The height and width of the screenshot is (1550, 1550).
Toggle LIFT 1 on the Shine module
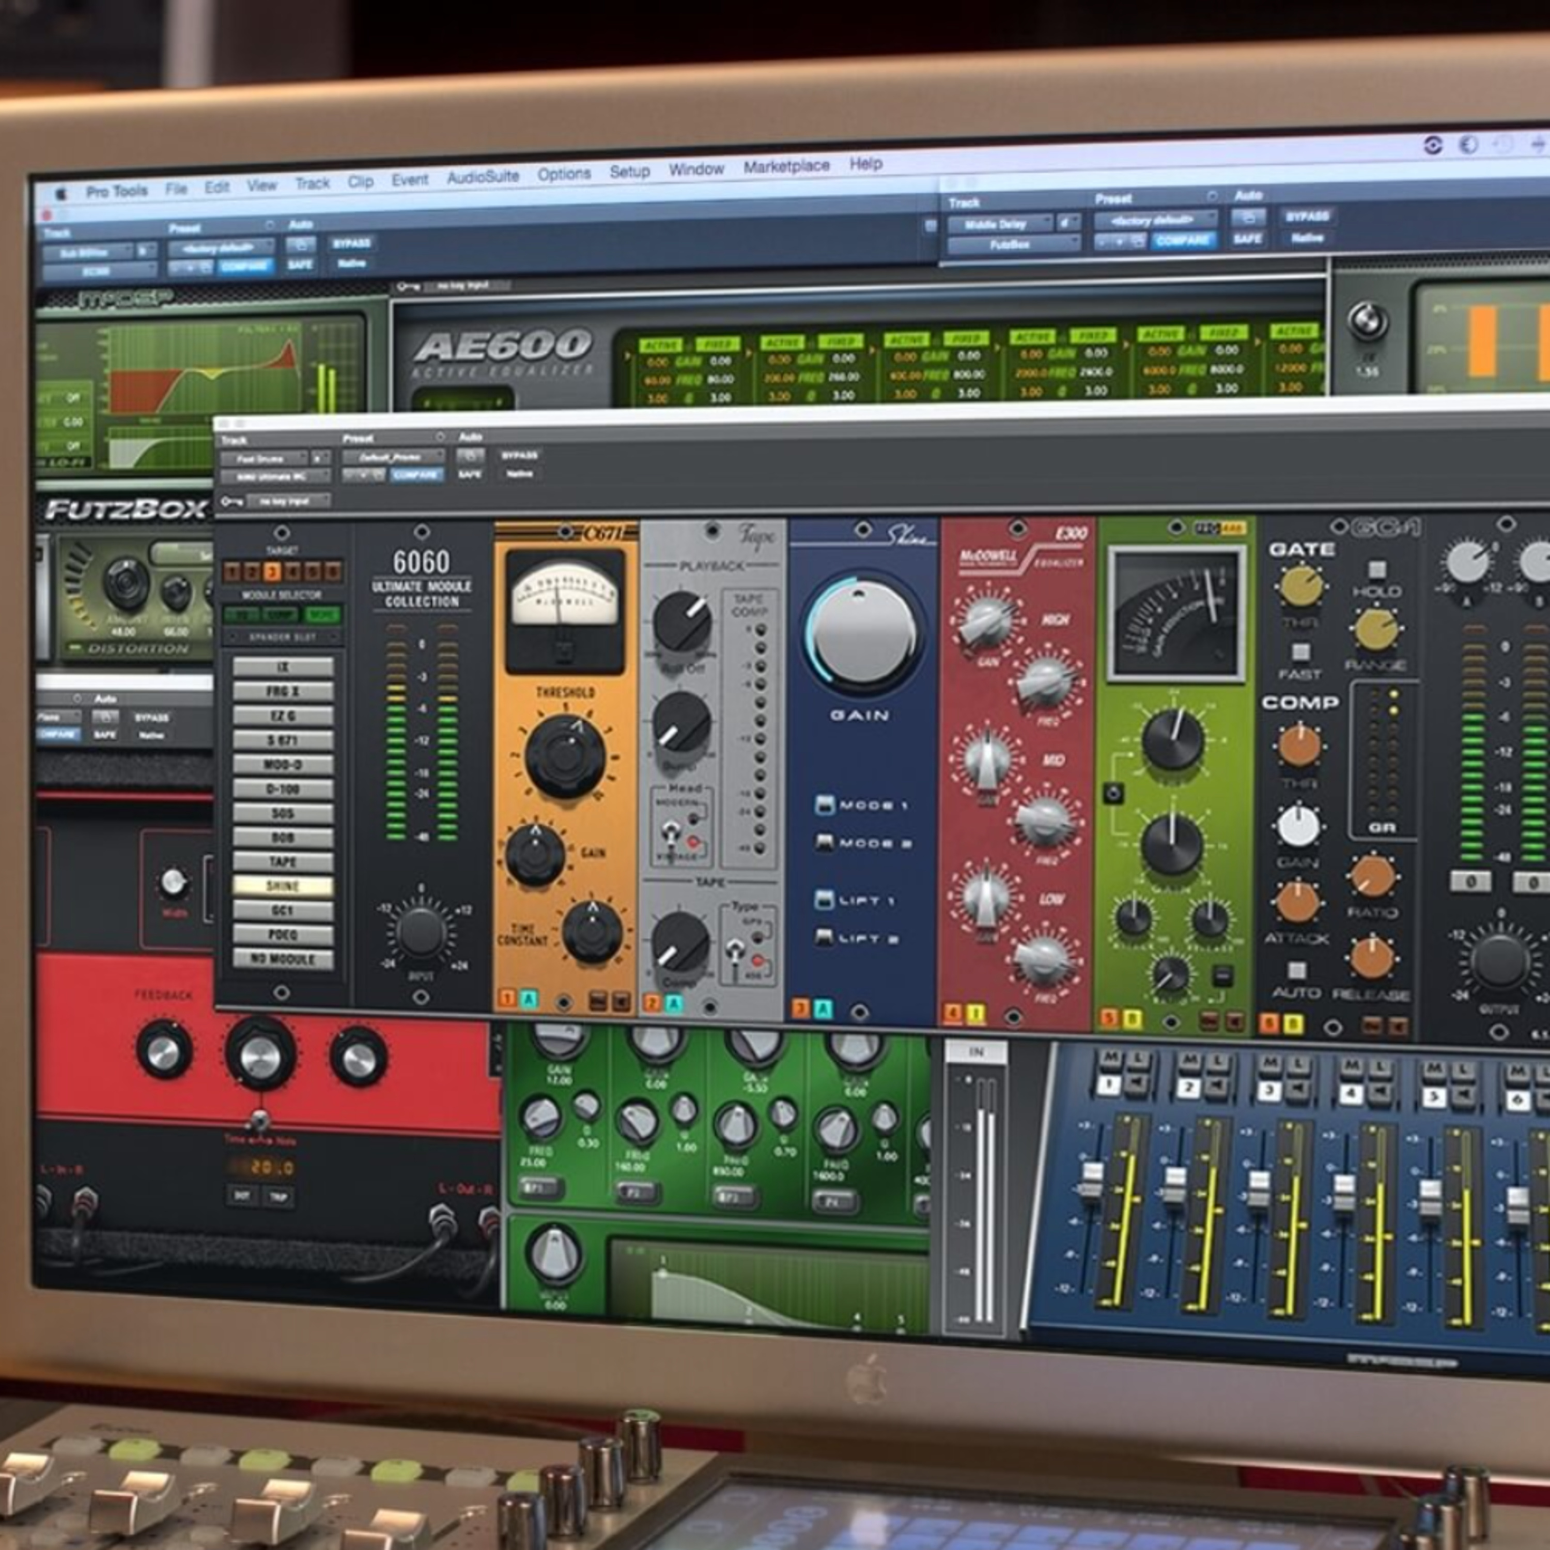click(825, 900)
